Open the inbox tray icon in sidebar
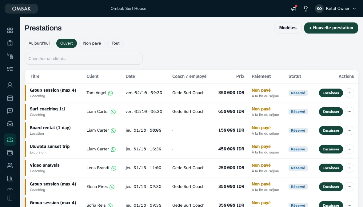Viewport: 363px width, 207px height. pos(10,124)
